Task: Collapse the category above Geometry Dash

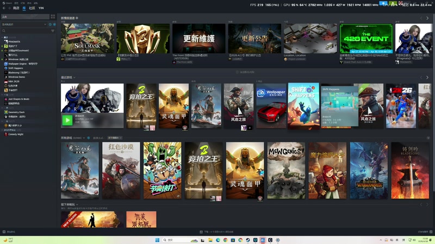Action: [3, 107]
